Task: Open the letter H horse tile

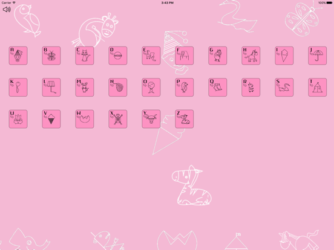Action: 250,56
